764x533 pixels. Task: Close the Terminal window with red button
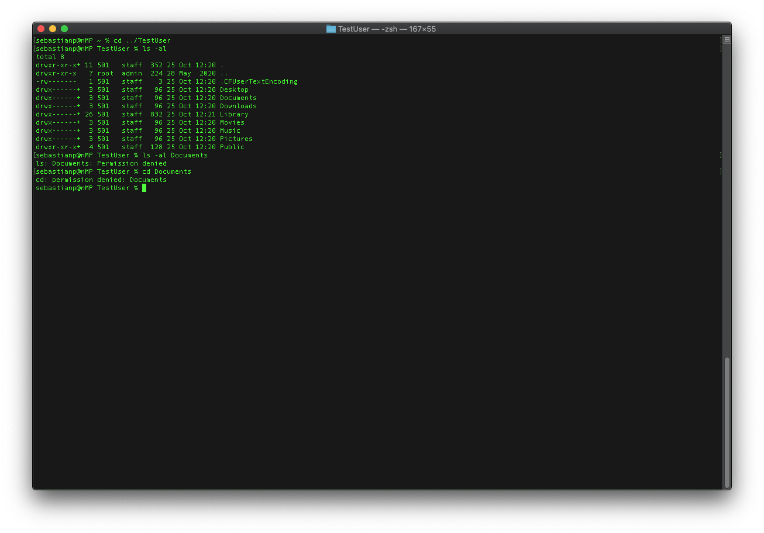41,29
